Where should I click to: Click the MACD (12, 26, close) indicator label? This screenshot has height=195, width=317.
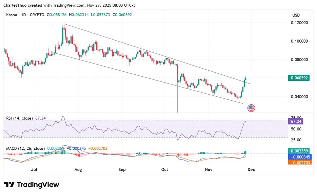(x=25, y=148)
